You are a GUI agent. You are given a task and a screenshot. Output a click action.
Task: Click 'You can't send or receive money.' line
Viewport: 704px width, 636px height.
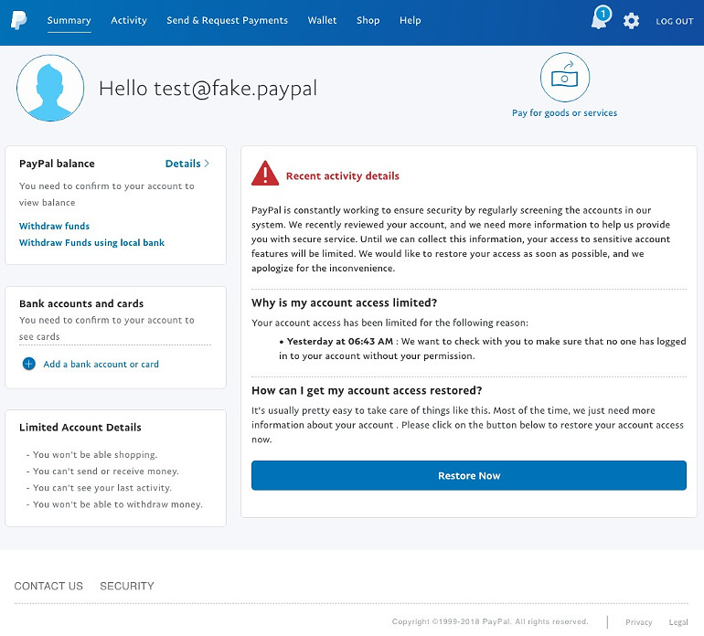[x=102, y=472]
